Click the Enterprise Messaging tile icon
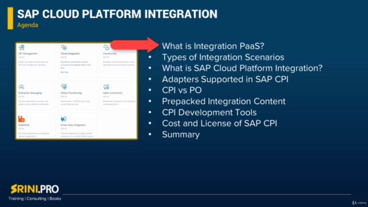 pos(21,87)
